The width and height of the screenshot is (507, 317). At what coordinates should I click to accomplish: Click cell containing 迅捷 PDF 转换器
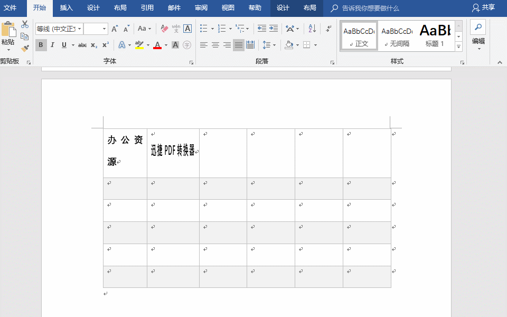[173, 153]
